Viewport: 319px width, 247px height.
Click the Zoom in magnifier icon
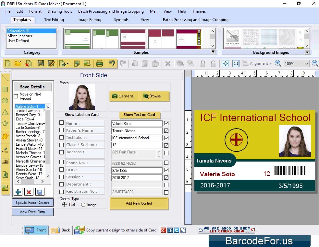point(278,63)
